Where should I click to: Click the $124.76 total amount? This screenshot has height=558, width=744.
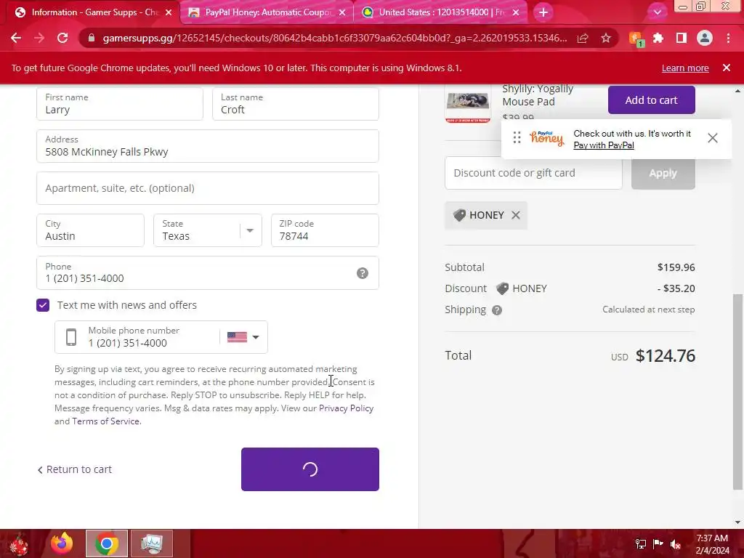click(x=666, y=356)
